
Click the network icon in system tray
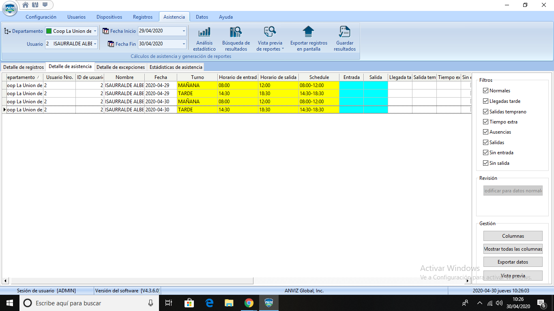pos(490,303)
